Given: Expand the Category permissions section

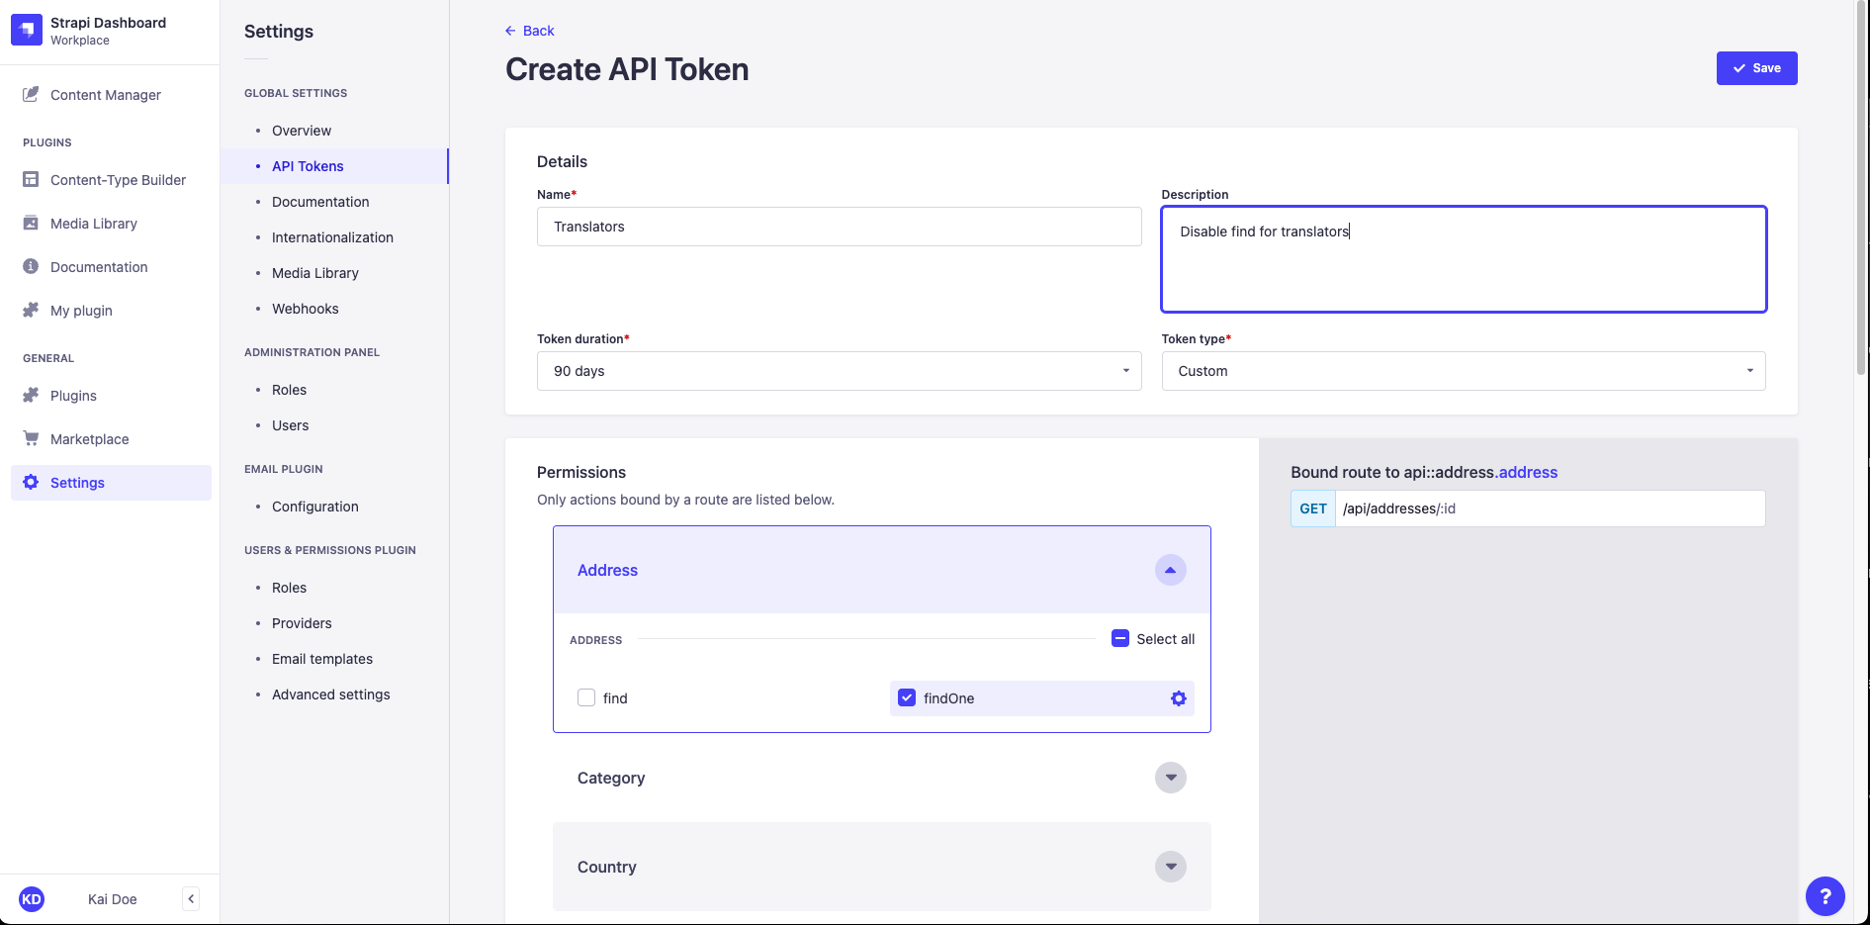Looking at the screenshot, I should click(x=1170, y=778).
